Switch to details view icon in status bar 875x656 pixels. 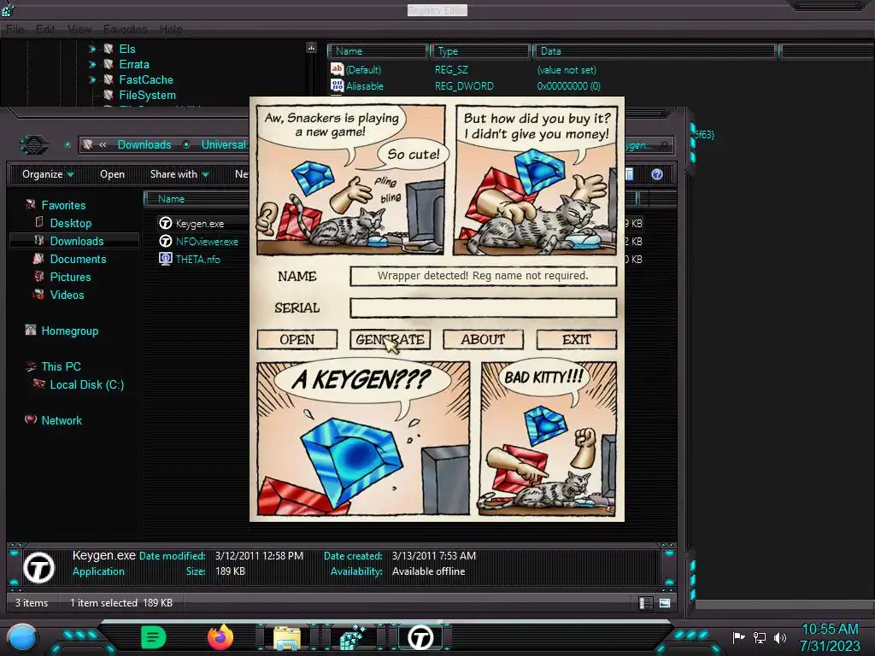click(645, 603)
